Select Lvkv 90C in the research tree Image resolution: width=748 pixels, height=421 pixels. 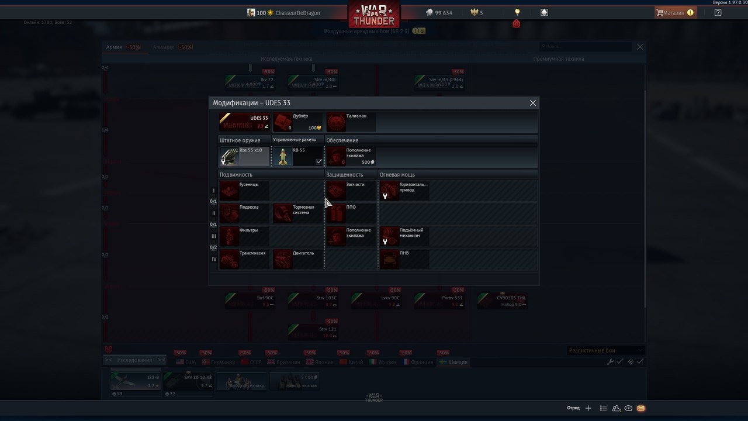click(376, 301)
